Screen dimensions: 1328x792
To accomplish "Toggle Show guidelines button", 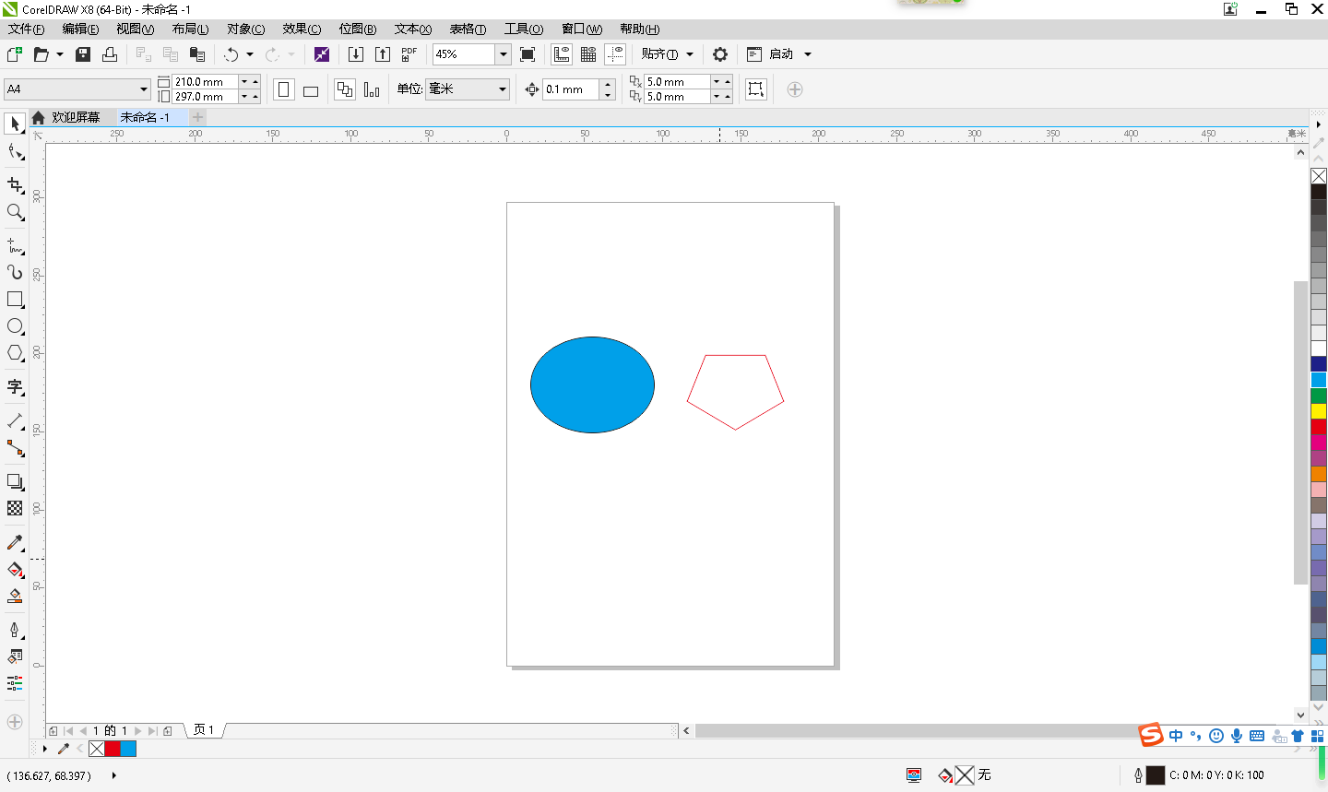I will pyautogui.click(x=615, y=54).
